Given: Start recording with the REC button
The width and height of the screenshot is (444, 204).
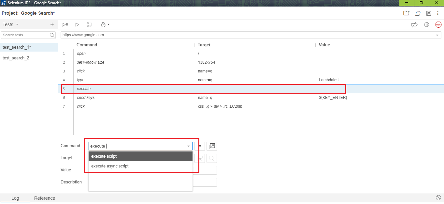Looking at the screenshot, I should point(438,24).
